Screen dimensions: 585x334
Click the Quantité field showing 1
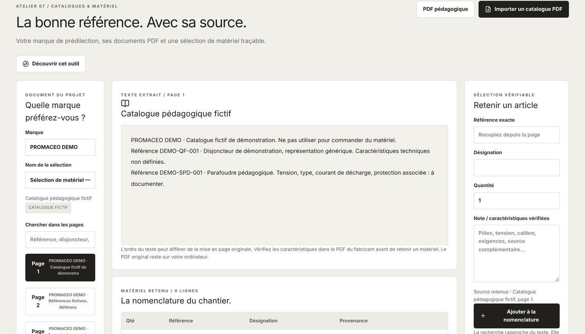coord(516,201)
